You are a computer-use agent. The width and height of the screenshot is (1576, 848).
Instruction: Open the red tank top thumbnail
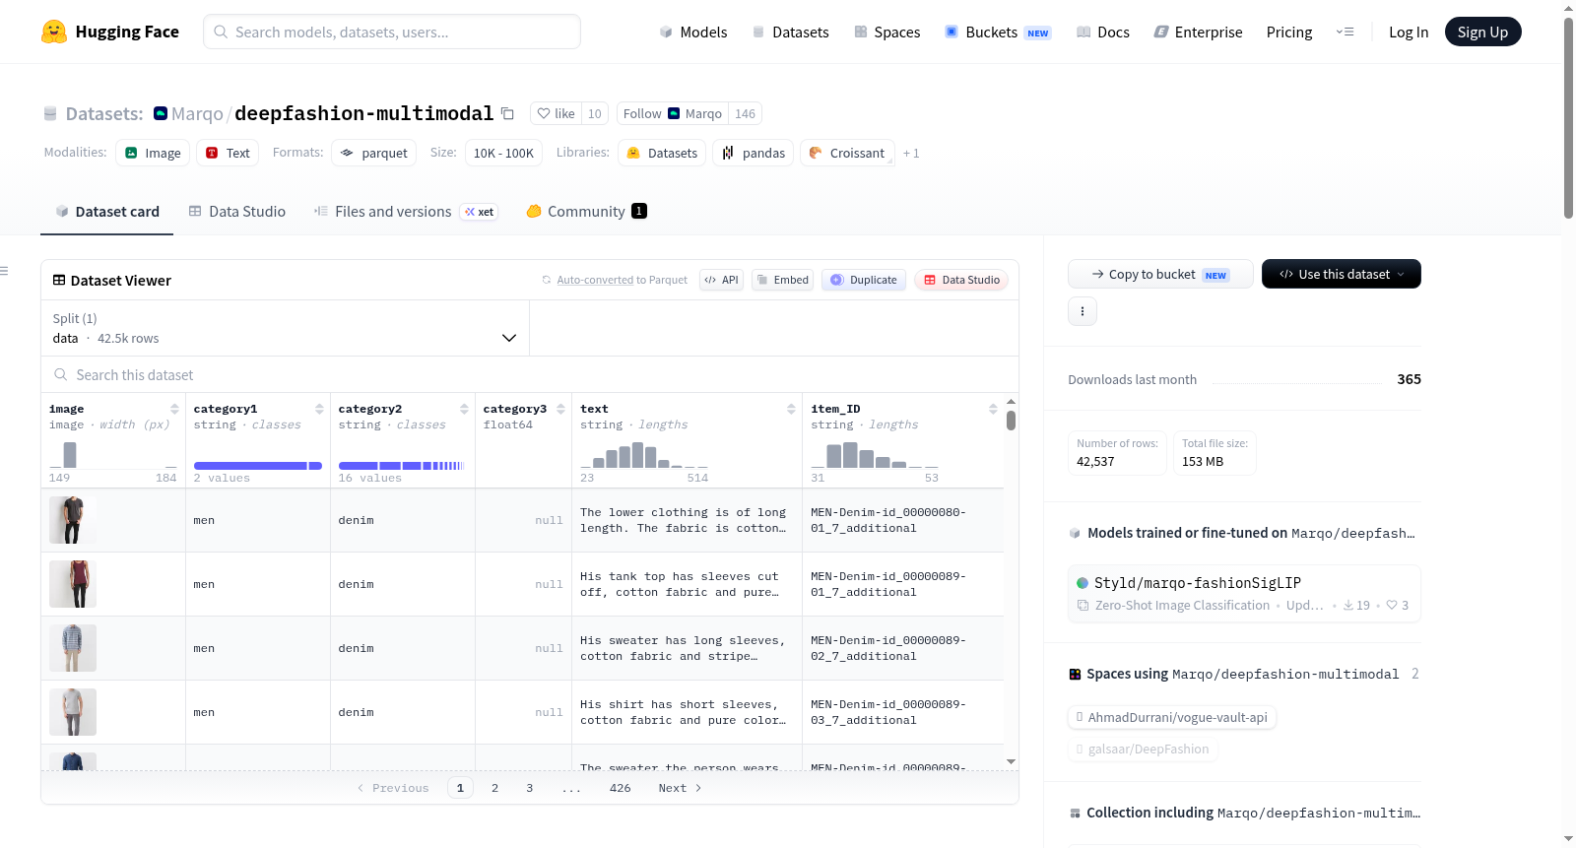[x=73, y=584]
